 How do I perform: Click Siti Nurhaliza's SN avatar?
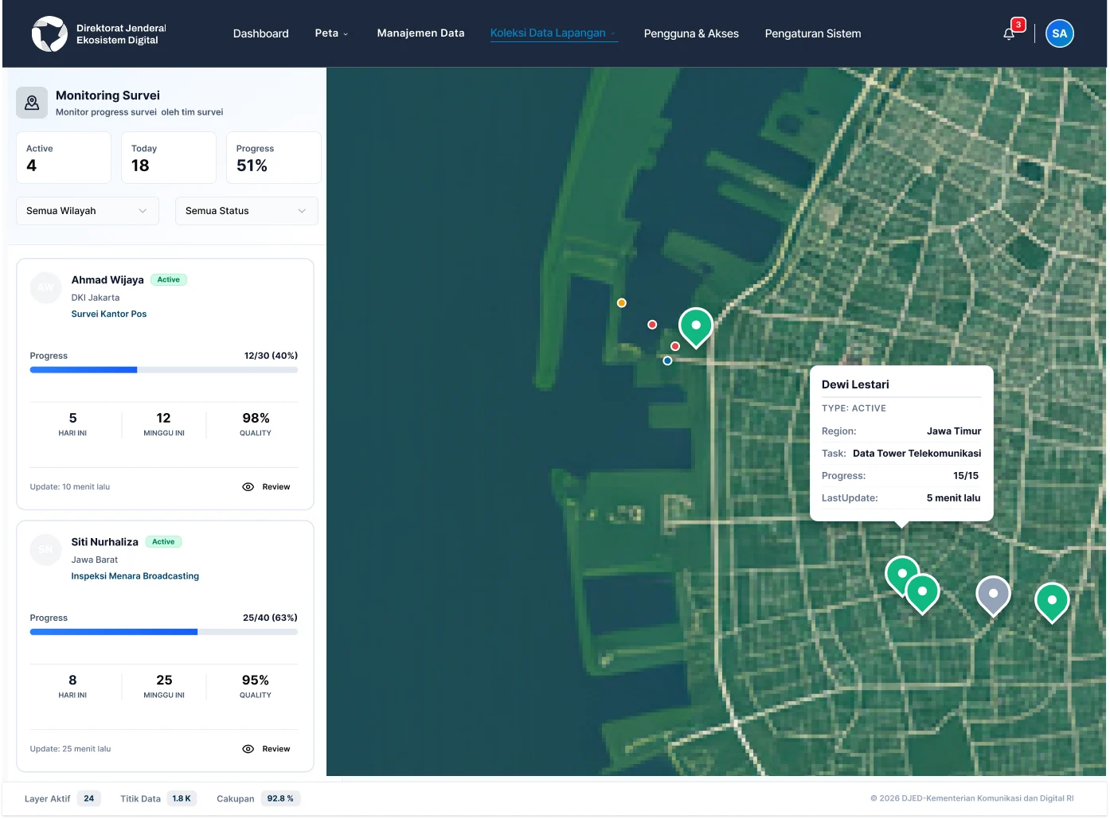[x=46, y=549]
